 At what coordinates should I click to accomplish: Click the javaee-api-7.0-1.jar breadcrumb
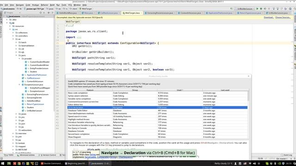coord(34,9)
